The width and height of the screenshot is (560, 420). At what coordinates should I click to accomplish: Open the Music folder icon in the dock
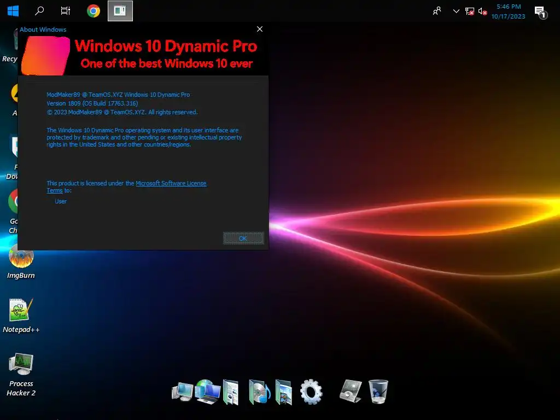tap(259, 392)
